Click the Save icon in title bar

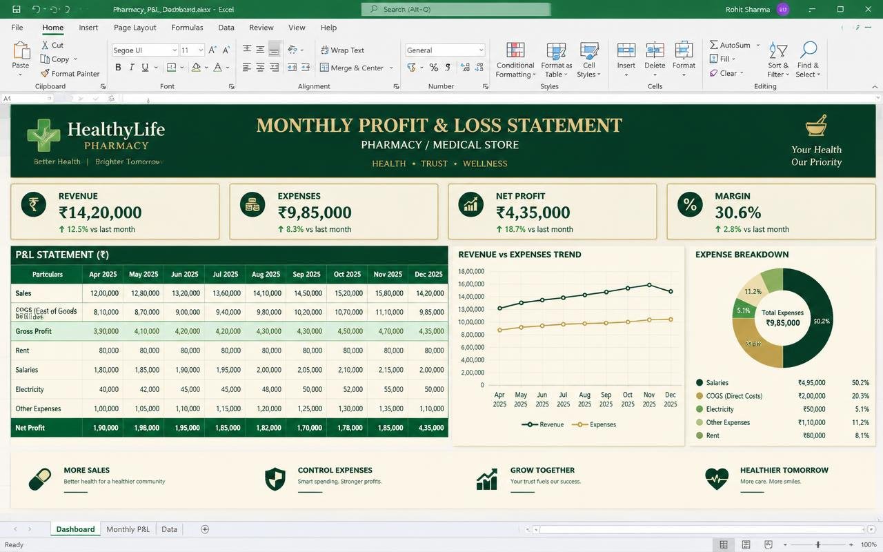[17, 10]
